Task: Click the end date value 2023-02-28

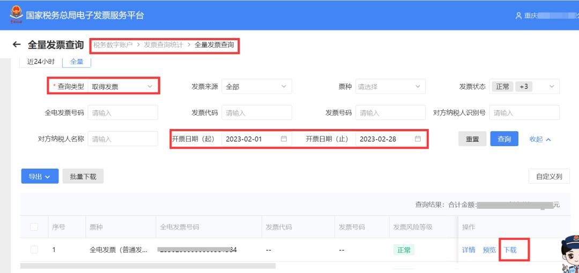Action: click(x=378, y=139)
